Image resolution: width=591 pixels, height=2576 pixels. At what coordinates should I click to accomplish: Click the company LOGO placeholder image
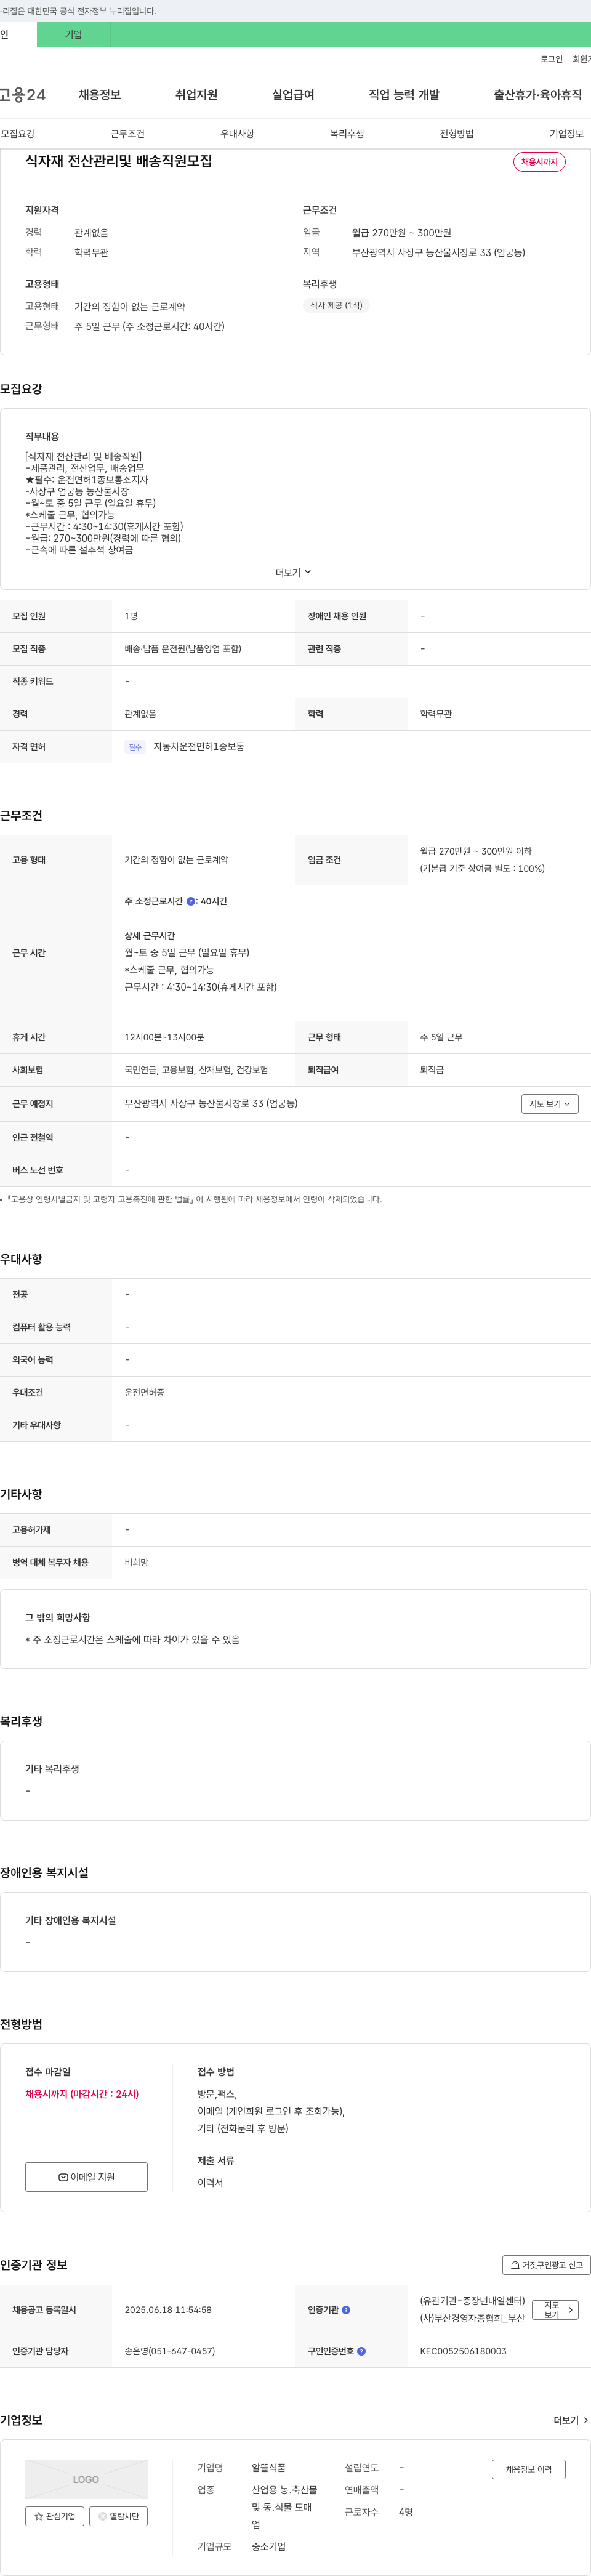(86, 2479)
